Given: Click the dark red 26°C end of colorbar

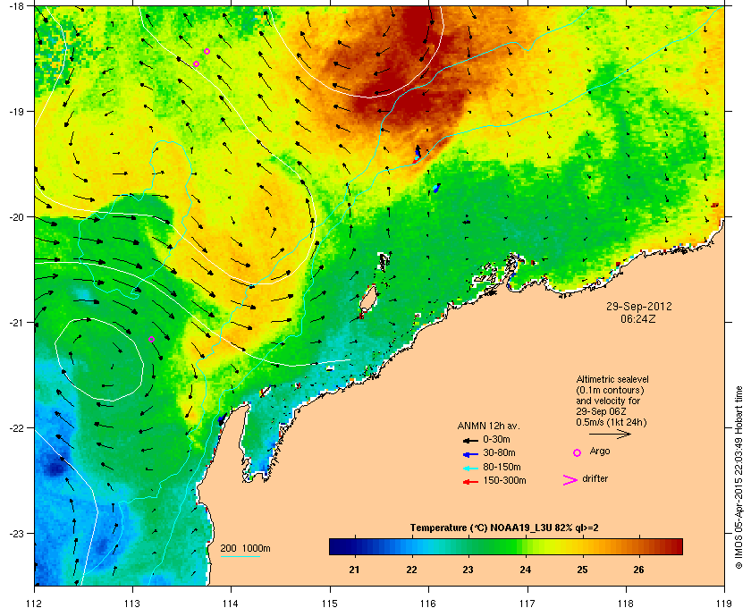Looking at the screenshot, I should click(671, 546).
